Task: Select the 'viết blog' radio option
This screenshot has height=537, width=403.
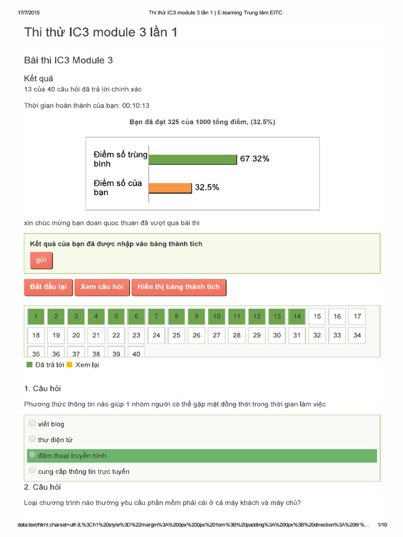Action: pos(32,423)
